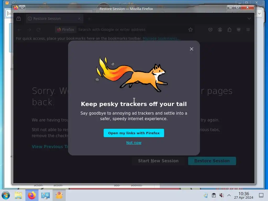The image size is (268, 201).
Task: Open the Firefox View icon
Action: (19, 19)
